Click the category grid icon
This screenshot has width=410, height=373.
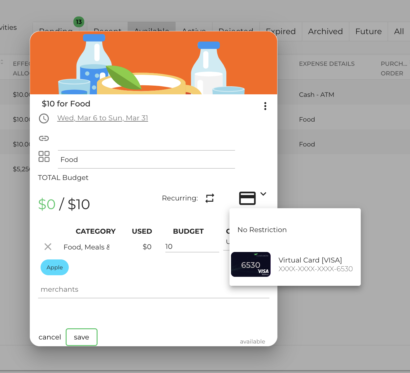(44, 156)
